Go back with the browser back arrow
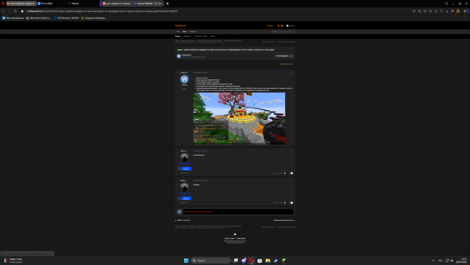 pos(3,11)
